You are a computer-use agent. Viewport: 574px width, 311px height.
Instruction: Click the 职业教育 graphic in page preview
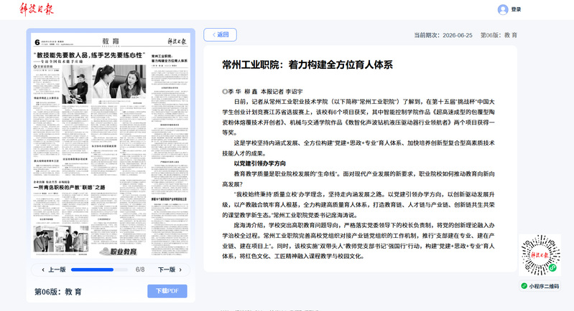(x=118, y=251)
